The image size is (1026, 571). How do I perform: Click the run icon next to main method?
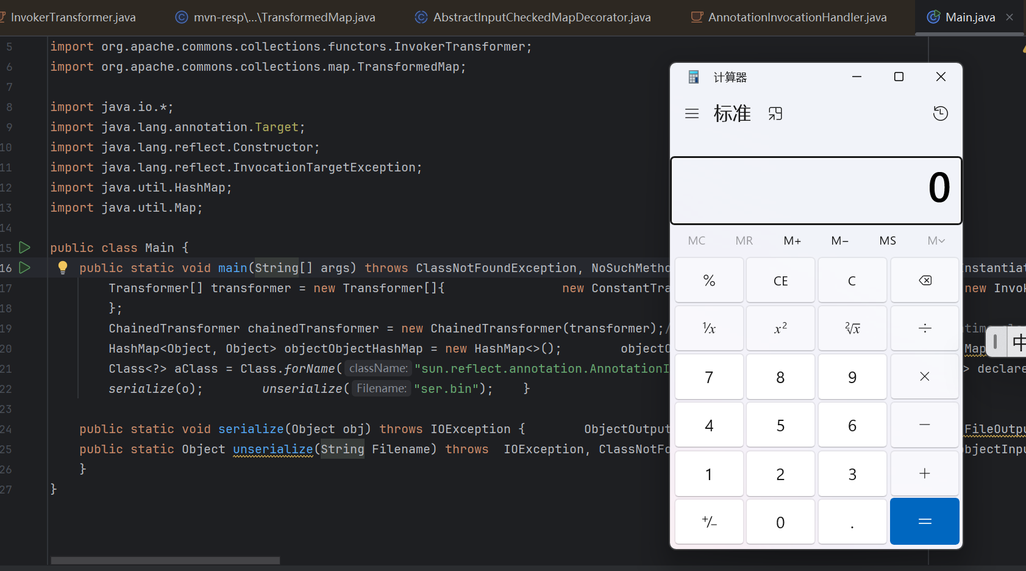pos(24,268)
